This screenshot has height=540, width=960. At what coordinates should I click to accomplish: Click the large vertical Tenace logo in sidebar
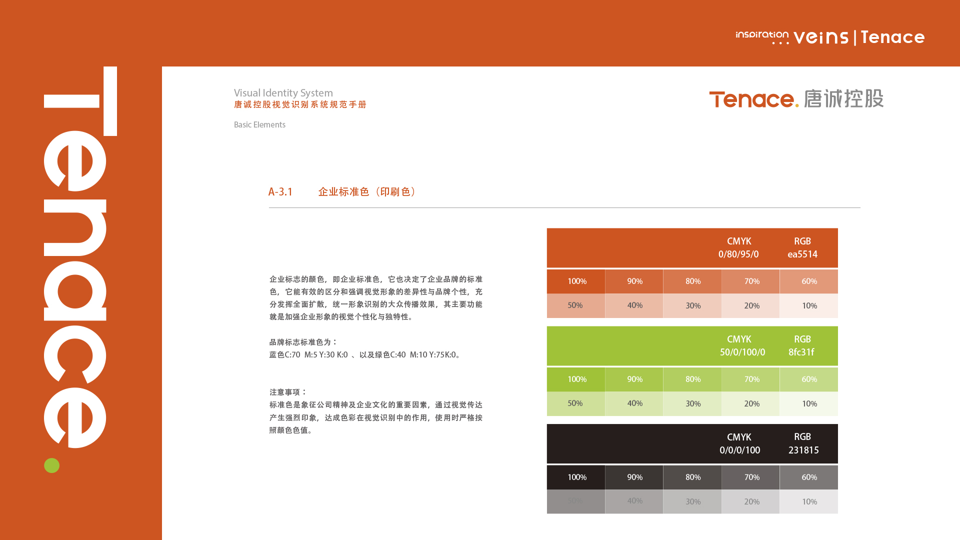80,257
